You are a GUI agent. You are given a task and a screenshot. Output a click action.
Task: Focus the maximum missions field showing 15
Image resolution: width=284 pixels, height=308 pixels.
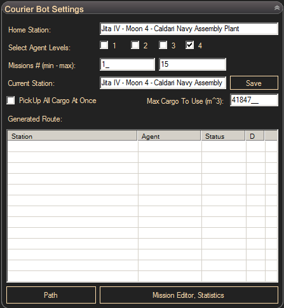[193, 64]
